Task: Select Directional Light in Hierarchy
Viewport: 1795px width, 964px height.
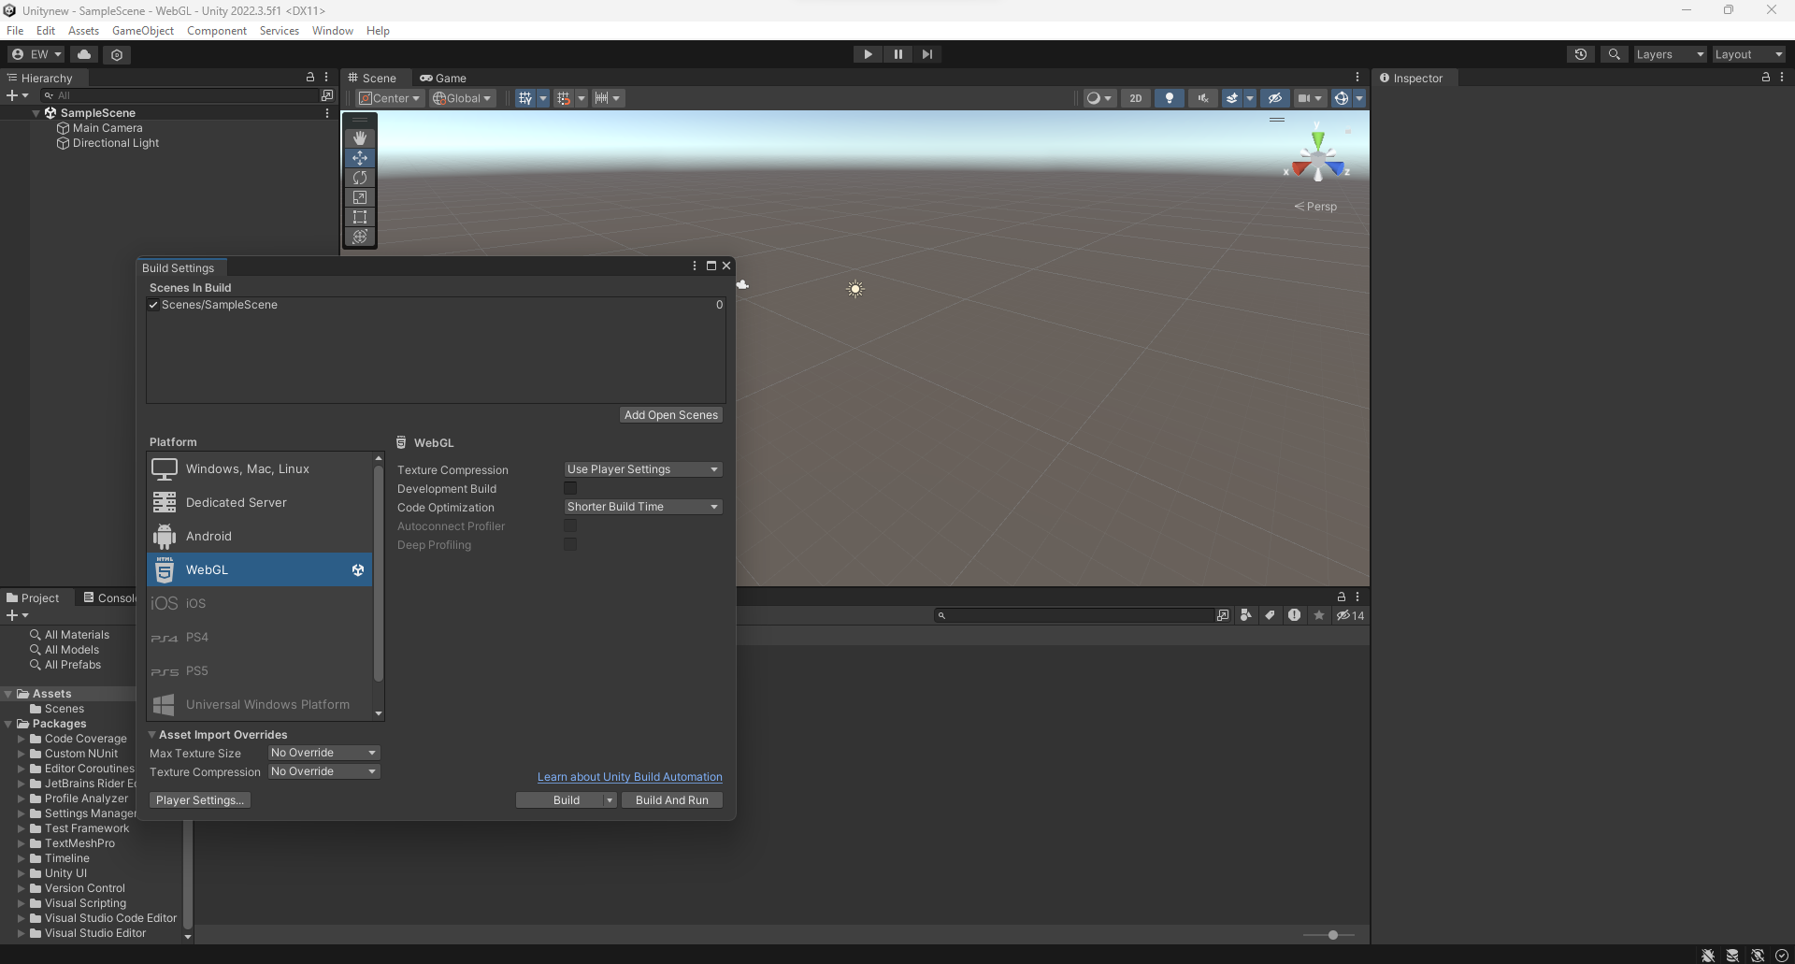Action: tap(116, 143)
